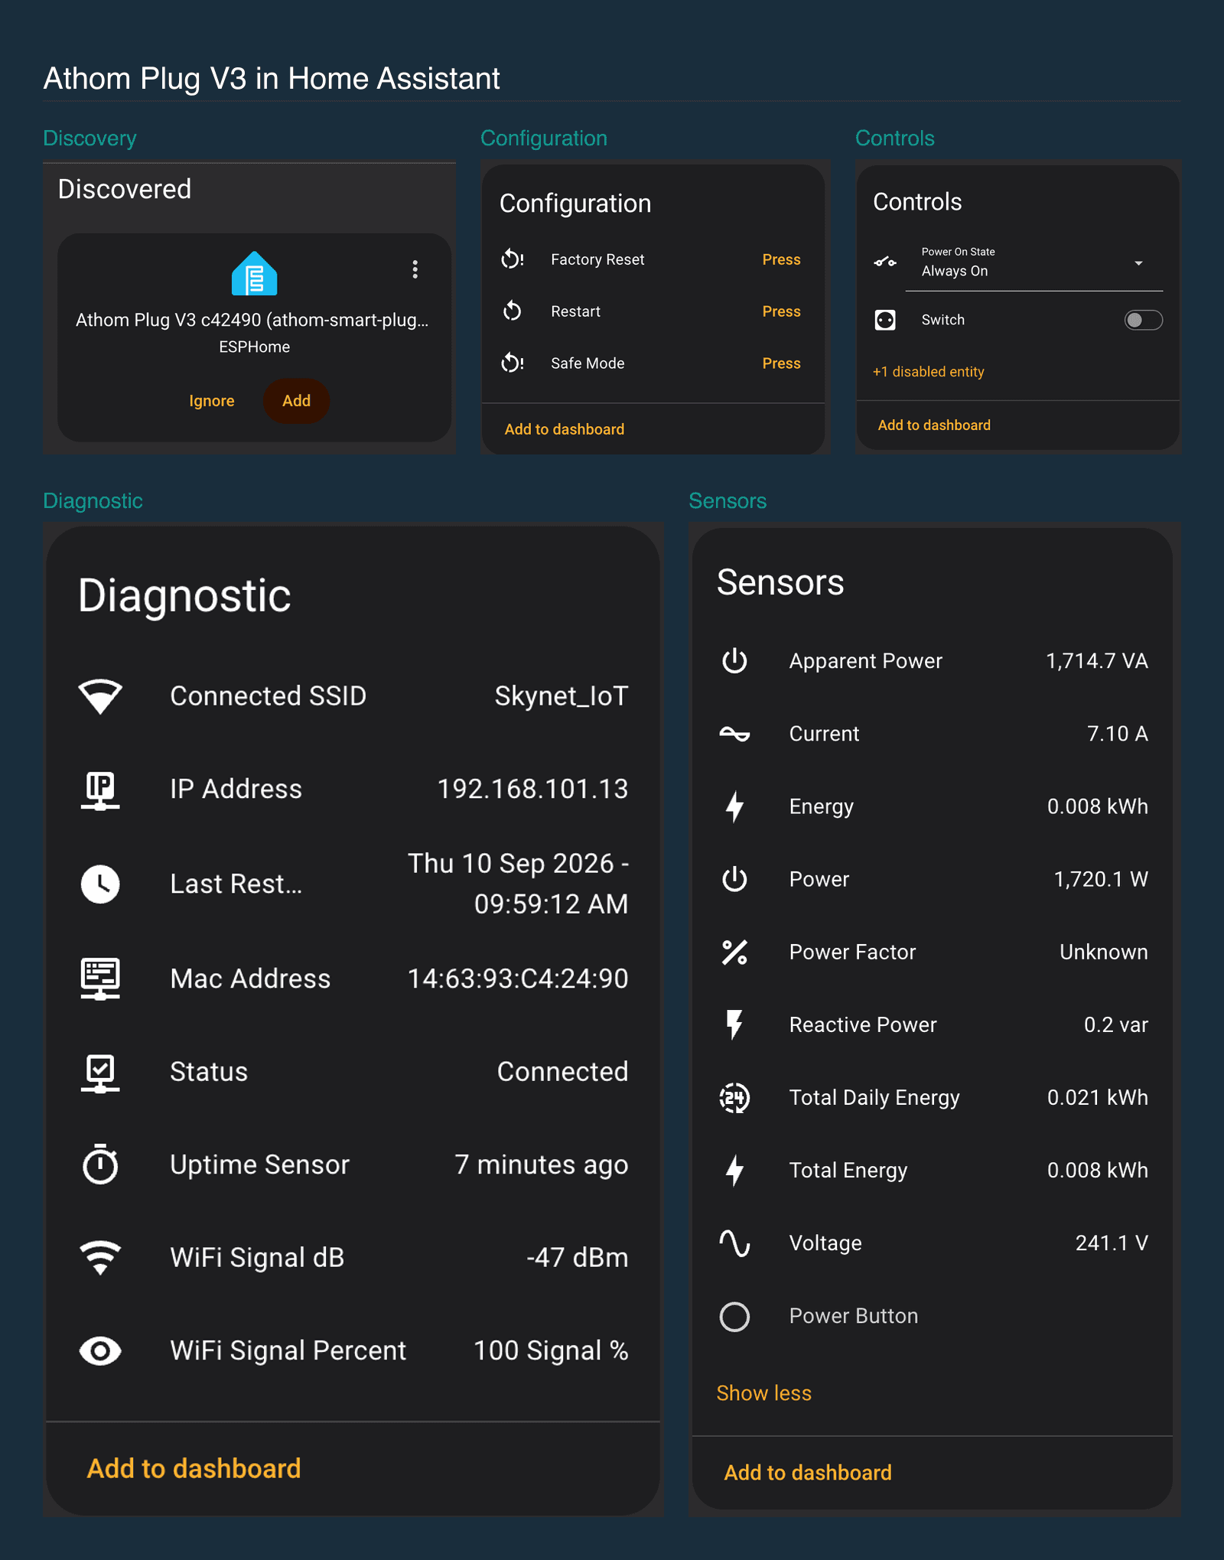Screen dimensions: 1224x1560
Task: Click the Power On State switch icon
Action: (x=885, y=262)
